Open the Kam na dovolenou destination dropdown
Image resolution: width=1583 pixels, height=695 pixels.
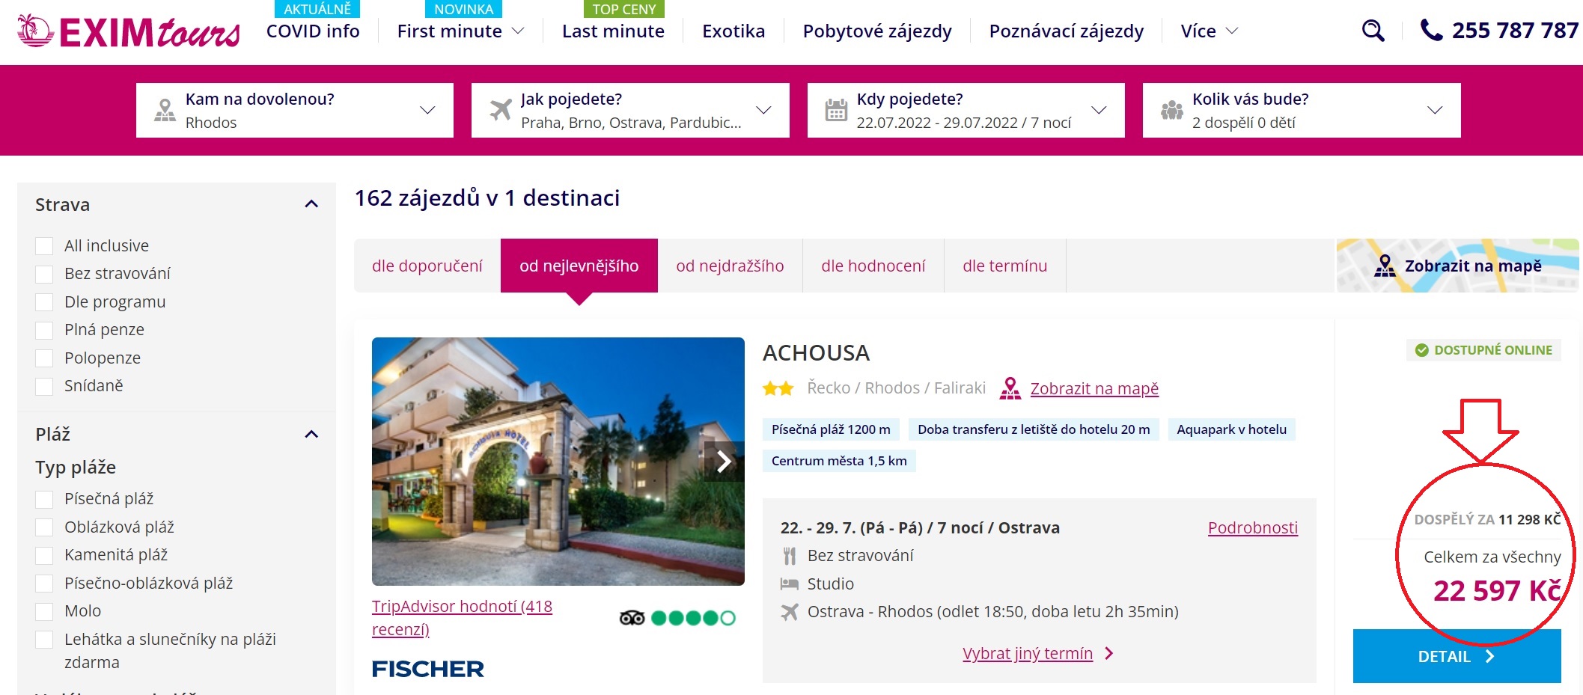(295, 110)
